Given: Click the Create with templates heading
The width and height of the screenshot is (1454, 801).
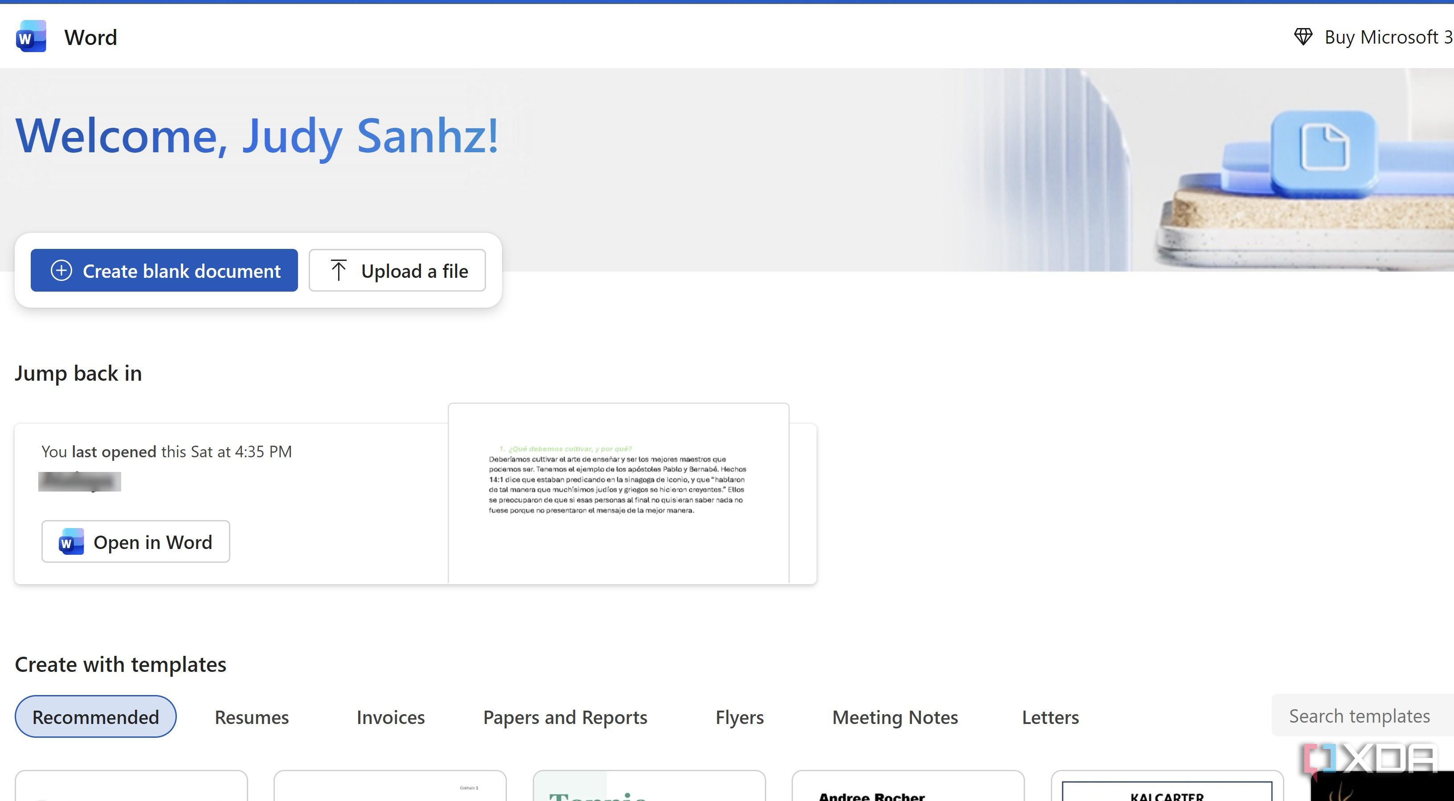Looking at the screenshot, I should (x=120, y=664).
